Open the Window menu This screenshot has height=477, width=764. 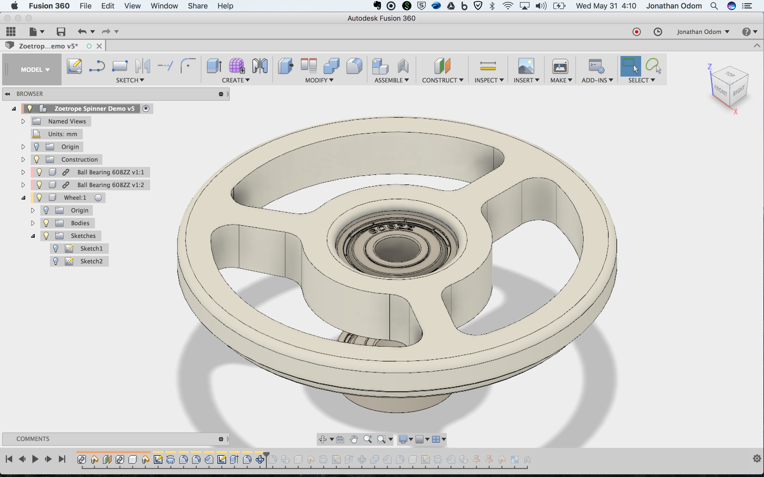[164, 6]
